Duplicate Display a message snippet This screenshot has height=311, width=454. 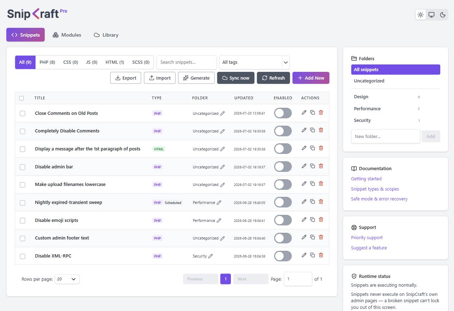(313, 148)
